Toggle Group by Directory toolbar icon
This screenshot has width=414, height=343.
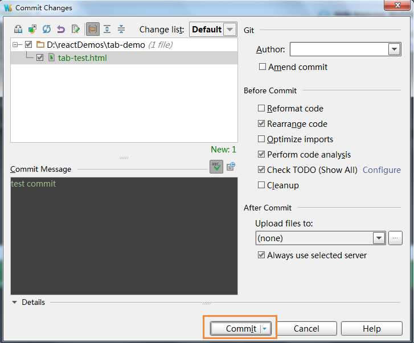coord(93,29)
